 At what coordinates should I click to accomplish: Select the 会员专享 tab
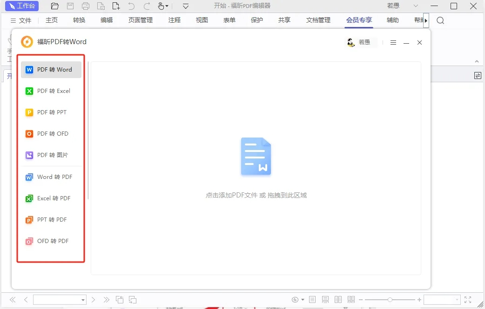point(359,20)
